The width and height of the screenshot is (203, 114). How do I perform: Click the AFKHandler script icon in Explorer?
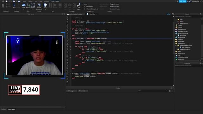(x=178, y=35)
